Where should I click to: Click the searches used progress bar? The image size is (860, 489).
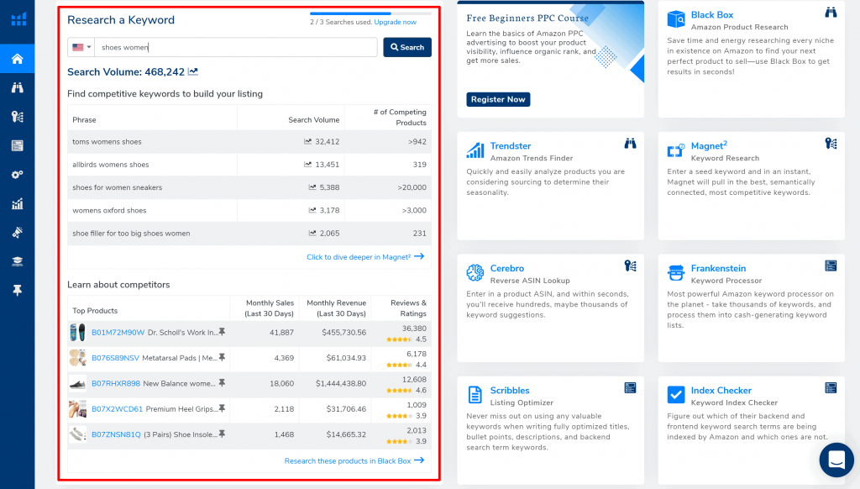[370, 13]
